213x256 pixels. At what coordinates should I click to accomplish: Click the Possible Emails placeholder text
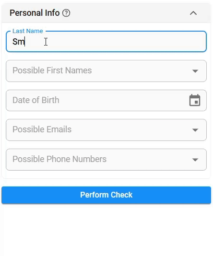pyautogui.click(x=42, y=129)
